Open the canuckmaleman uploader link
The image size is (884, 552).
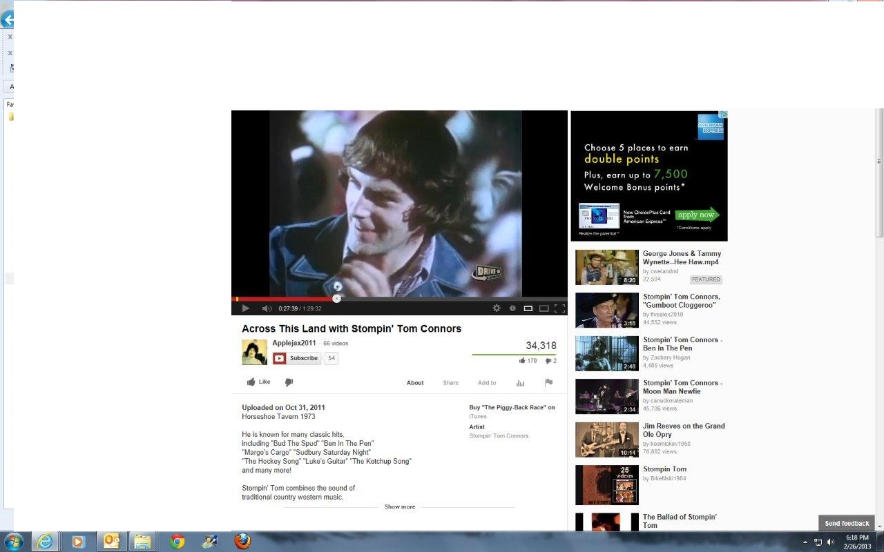pos(671,400)
